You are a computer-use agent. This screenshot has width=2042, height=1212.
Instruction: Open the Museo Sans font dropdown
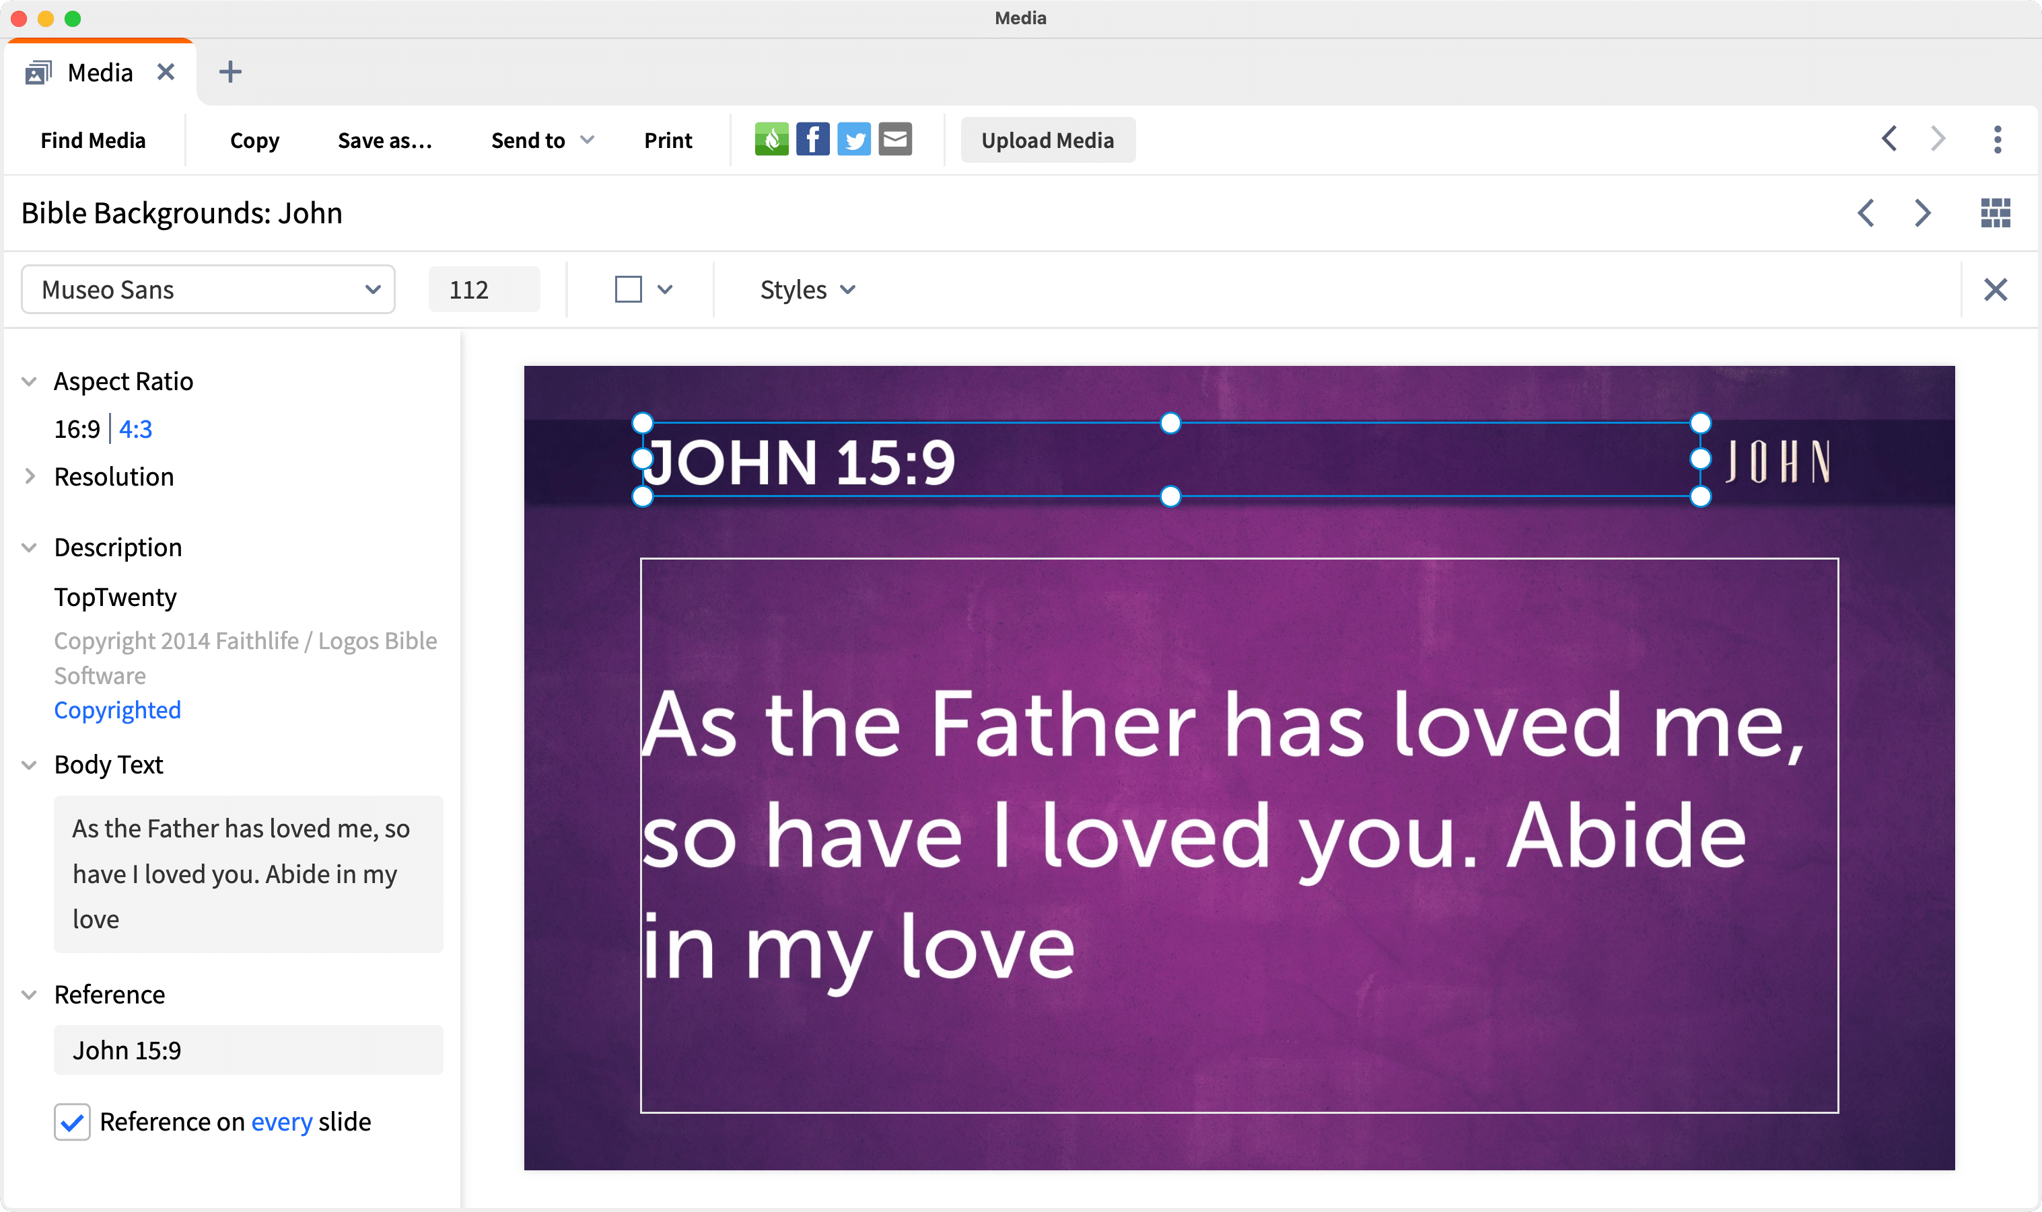pos(207,289)
